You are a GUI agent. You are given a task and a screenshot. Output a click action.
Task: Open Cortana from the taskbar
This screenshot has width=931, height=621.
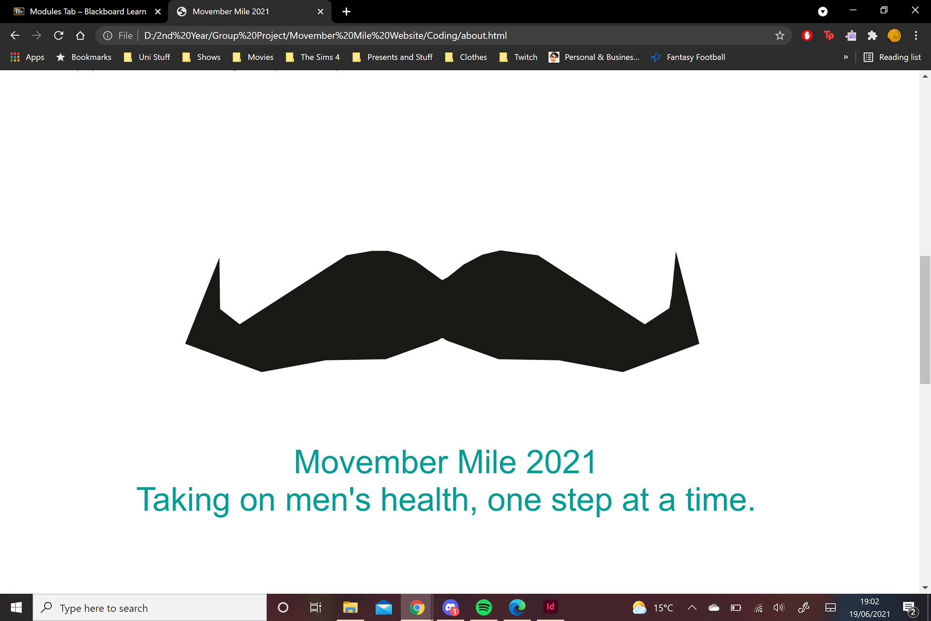click(283, 607)
